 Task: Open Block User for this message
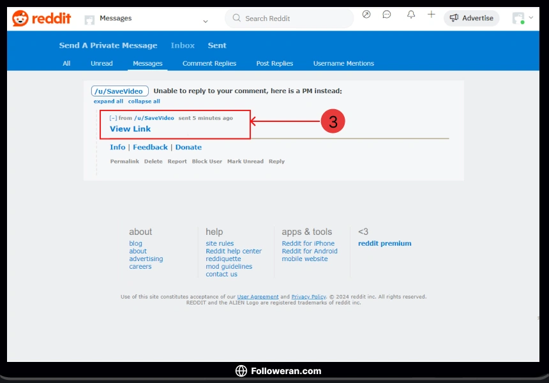pyautogui.click(x=207, y=161)
